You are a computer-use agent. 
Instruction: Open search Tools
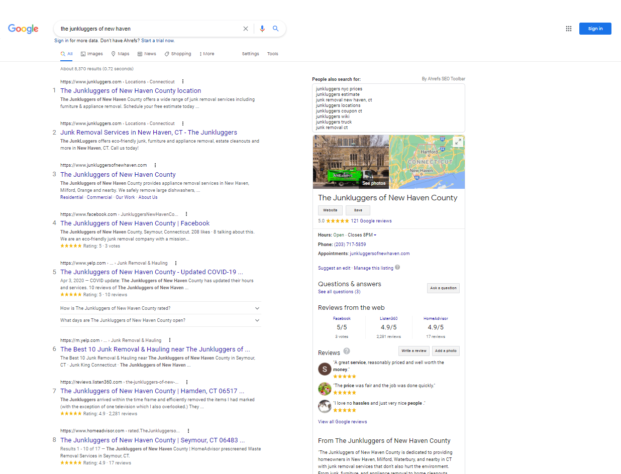(x=273, y=54)
